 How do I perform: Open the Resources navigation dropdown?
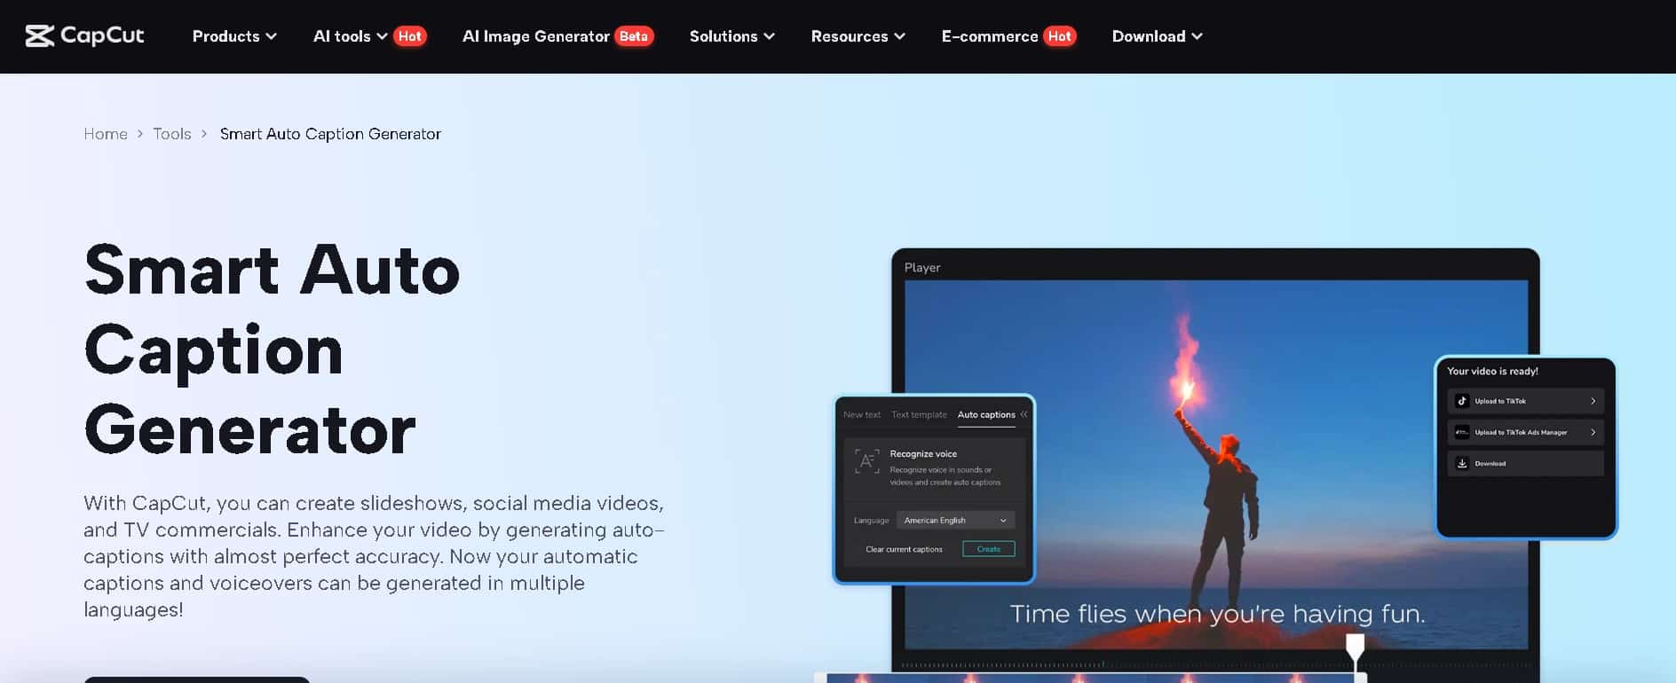[858, 36]
